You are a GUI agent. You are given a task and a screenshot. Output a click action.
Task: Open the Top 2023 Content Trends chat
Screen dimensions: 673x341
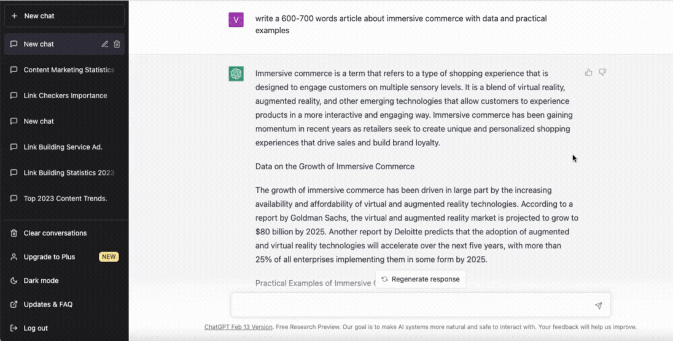pos(65,199)
